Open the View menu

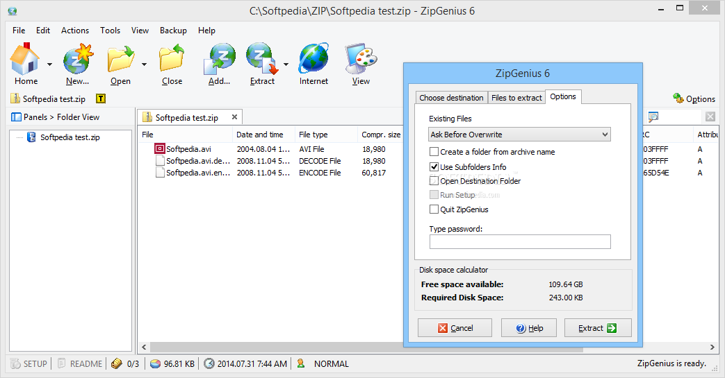[140, 31]
